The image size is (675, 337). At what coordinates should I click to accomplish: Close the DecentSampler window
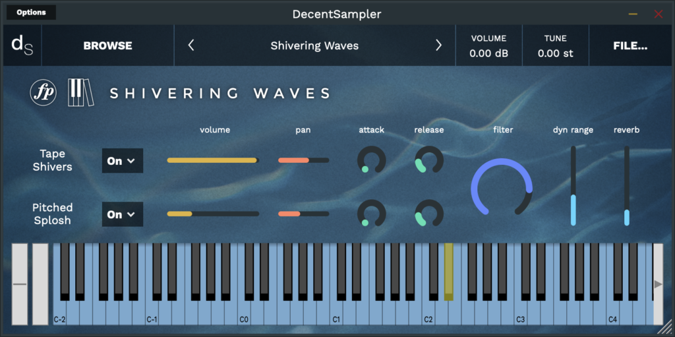[x=659, y=15]
